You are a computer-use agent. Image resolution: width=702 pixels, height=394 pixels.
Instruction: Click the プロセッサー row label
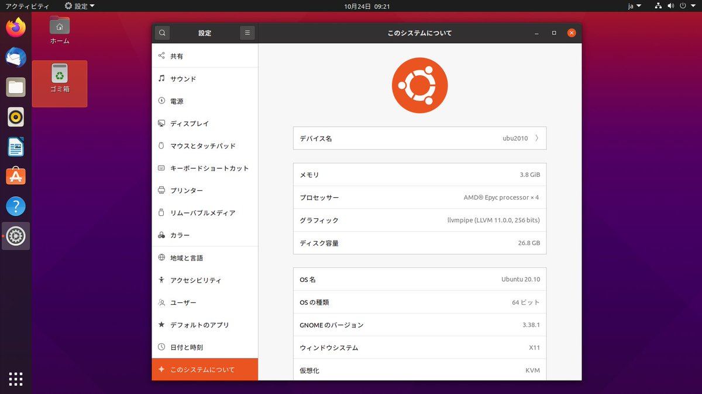click(319, 197)
